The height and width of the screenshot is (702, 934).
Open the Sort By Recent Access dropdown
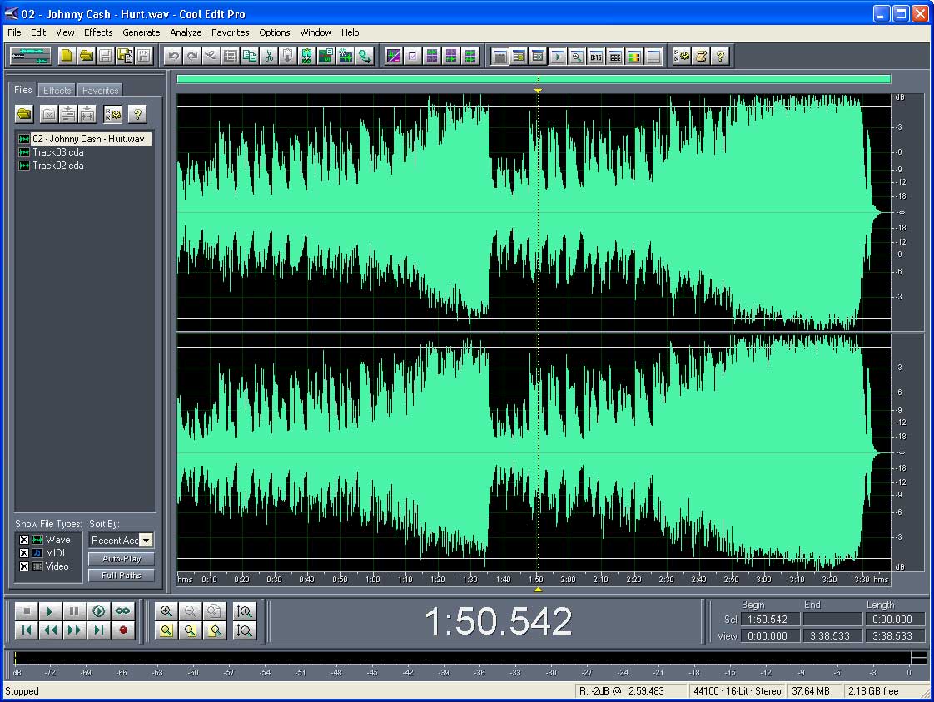point(146,540)
